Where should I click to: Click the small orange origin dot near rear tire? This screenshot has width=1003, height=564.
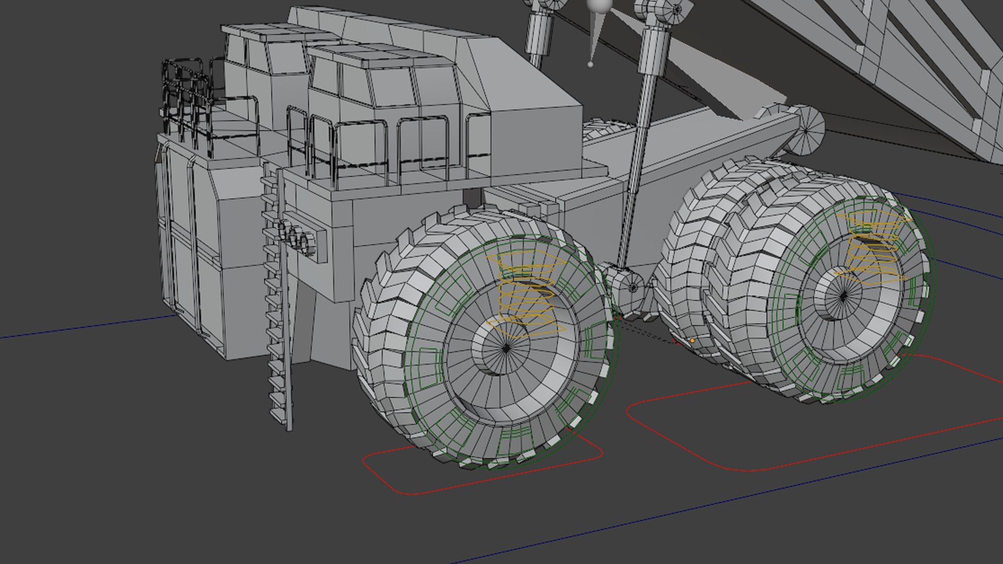(693, 340)
